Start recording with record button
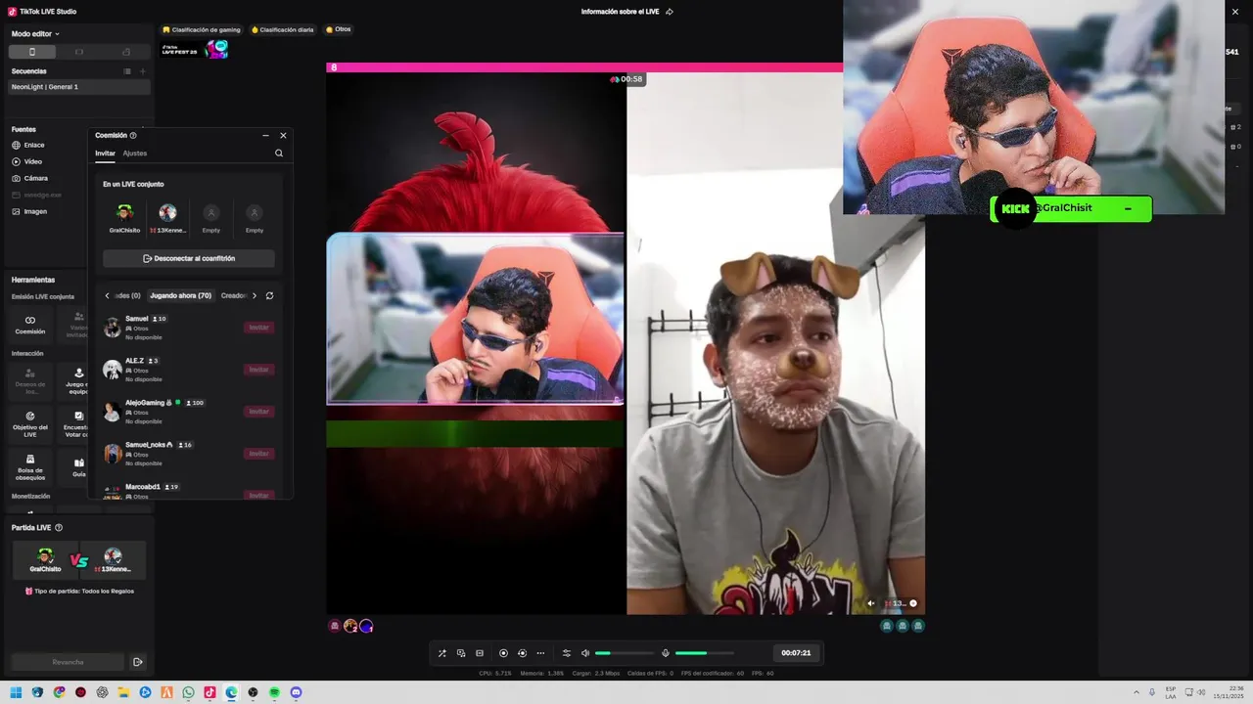 [x=503, y=653]
